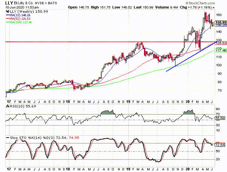Click the 70 price axis label
The width and height of the screenshot is (227, 172).
(220, 90)
